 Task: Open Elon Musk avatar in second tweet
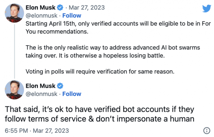14,90
